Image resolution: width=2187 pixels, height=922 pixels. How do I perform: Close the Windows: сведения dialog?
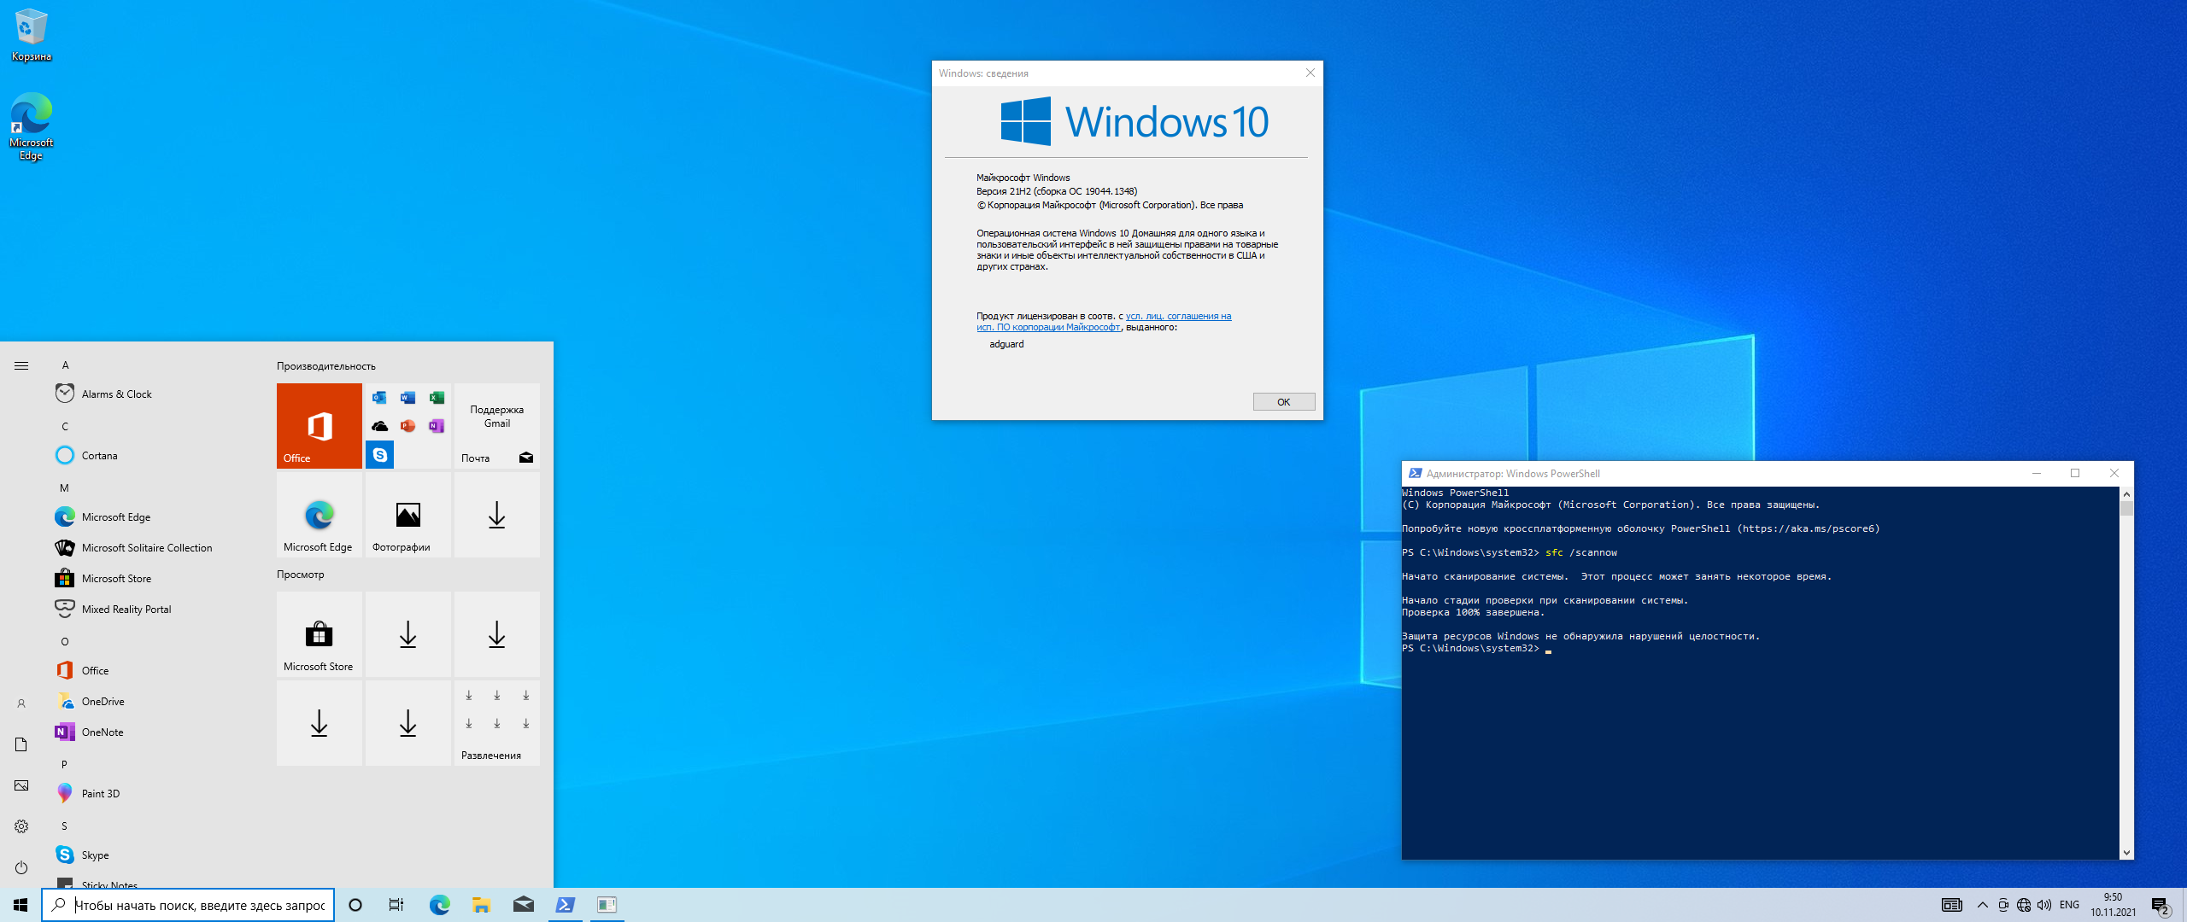pyautogui.click(x=1310, y=73)
